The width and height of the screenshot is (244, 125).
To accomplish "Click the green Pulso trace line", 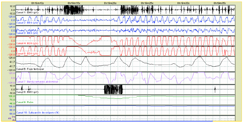I will point(162,96).
